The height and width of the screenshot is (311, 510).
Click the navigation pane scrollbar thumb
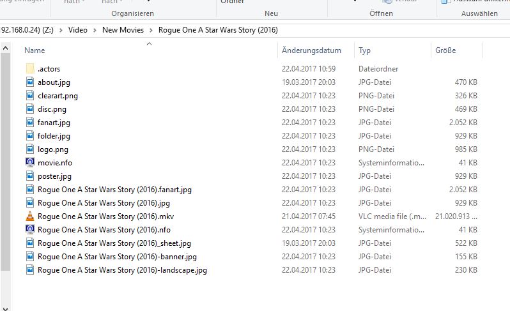click(5, 162)
